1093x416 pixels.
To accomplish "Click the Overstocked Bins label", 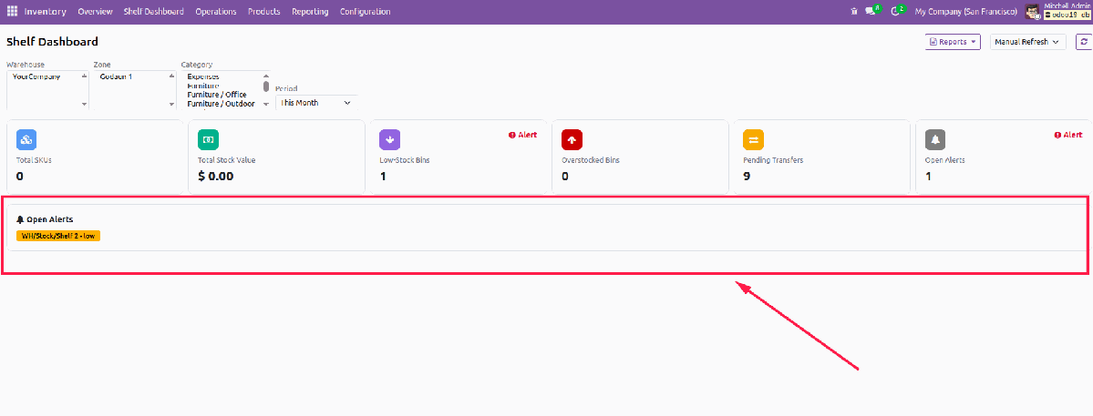I will click(x=591, y=160).
